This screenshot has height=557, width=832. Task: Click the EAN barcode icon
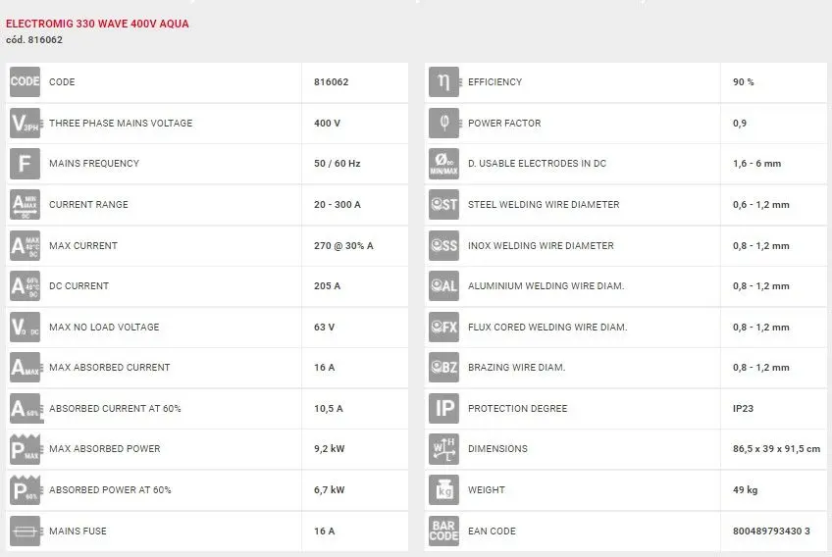tap(443, 532)
